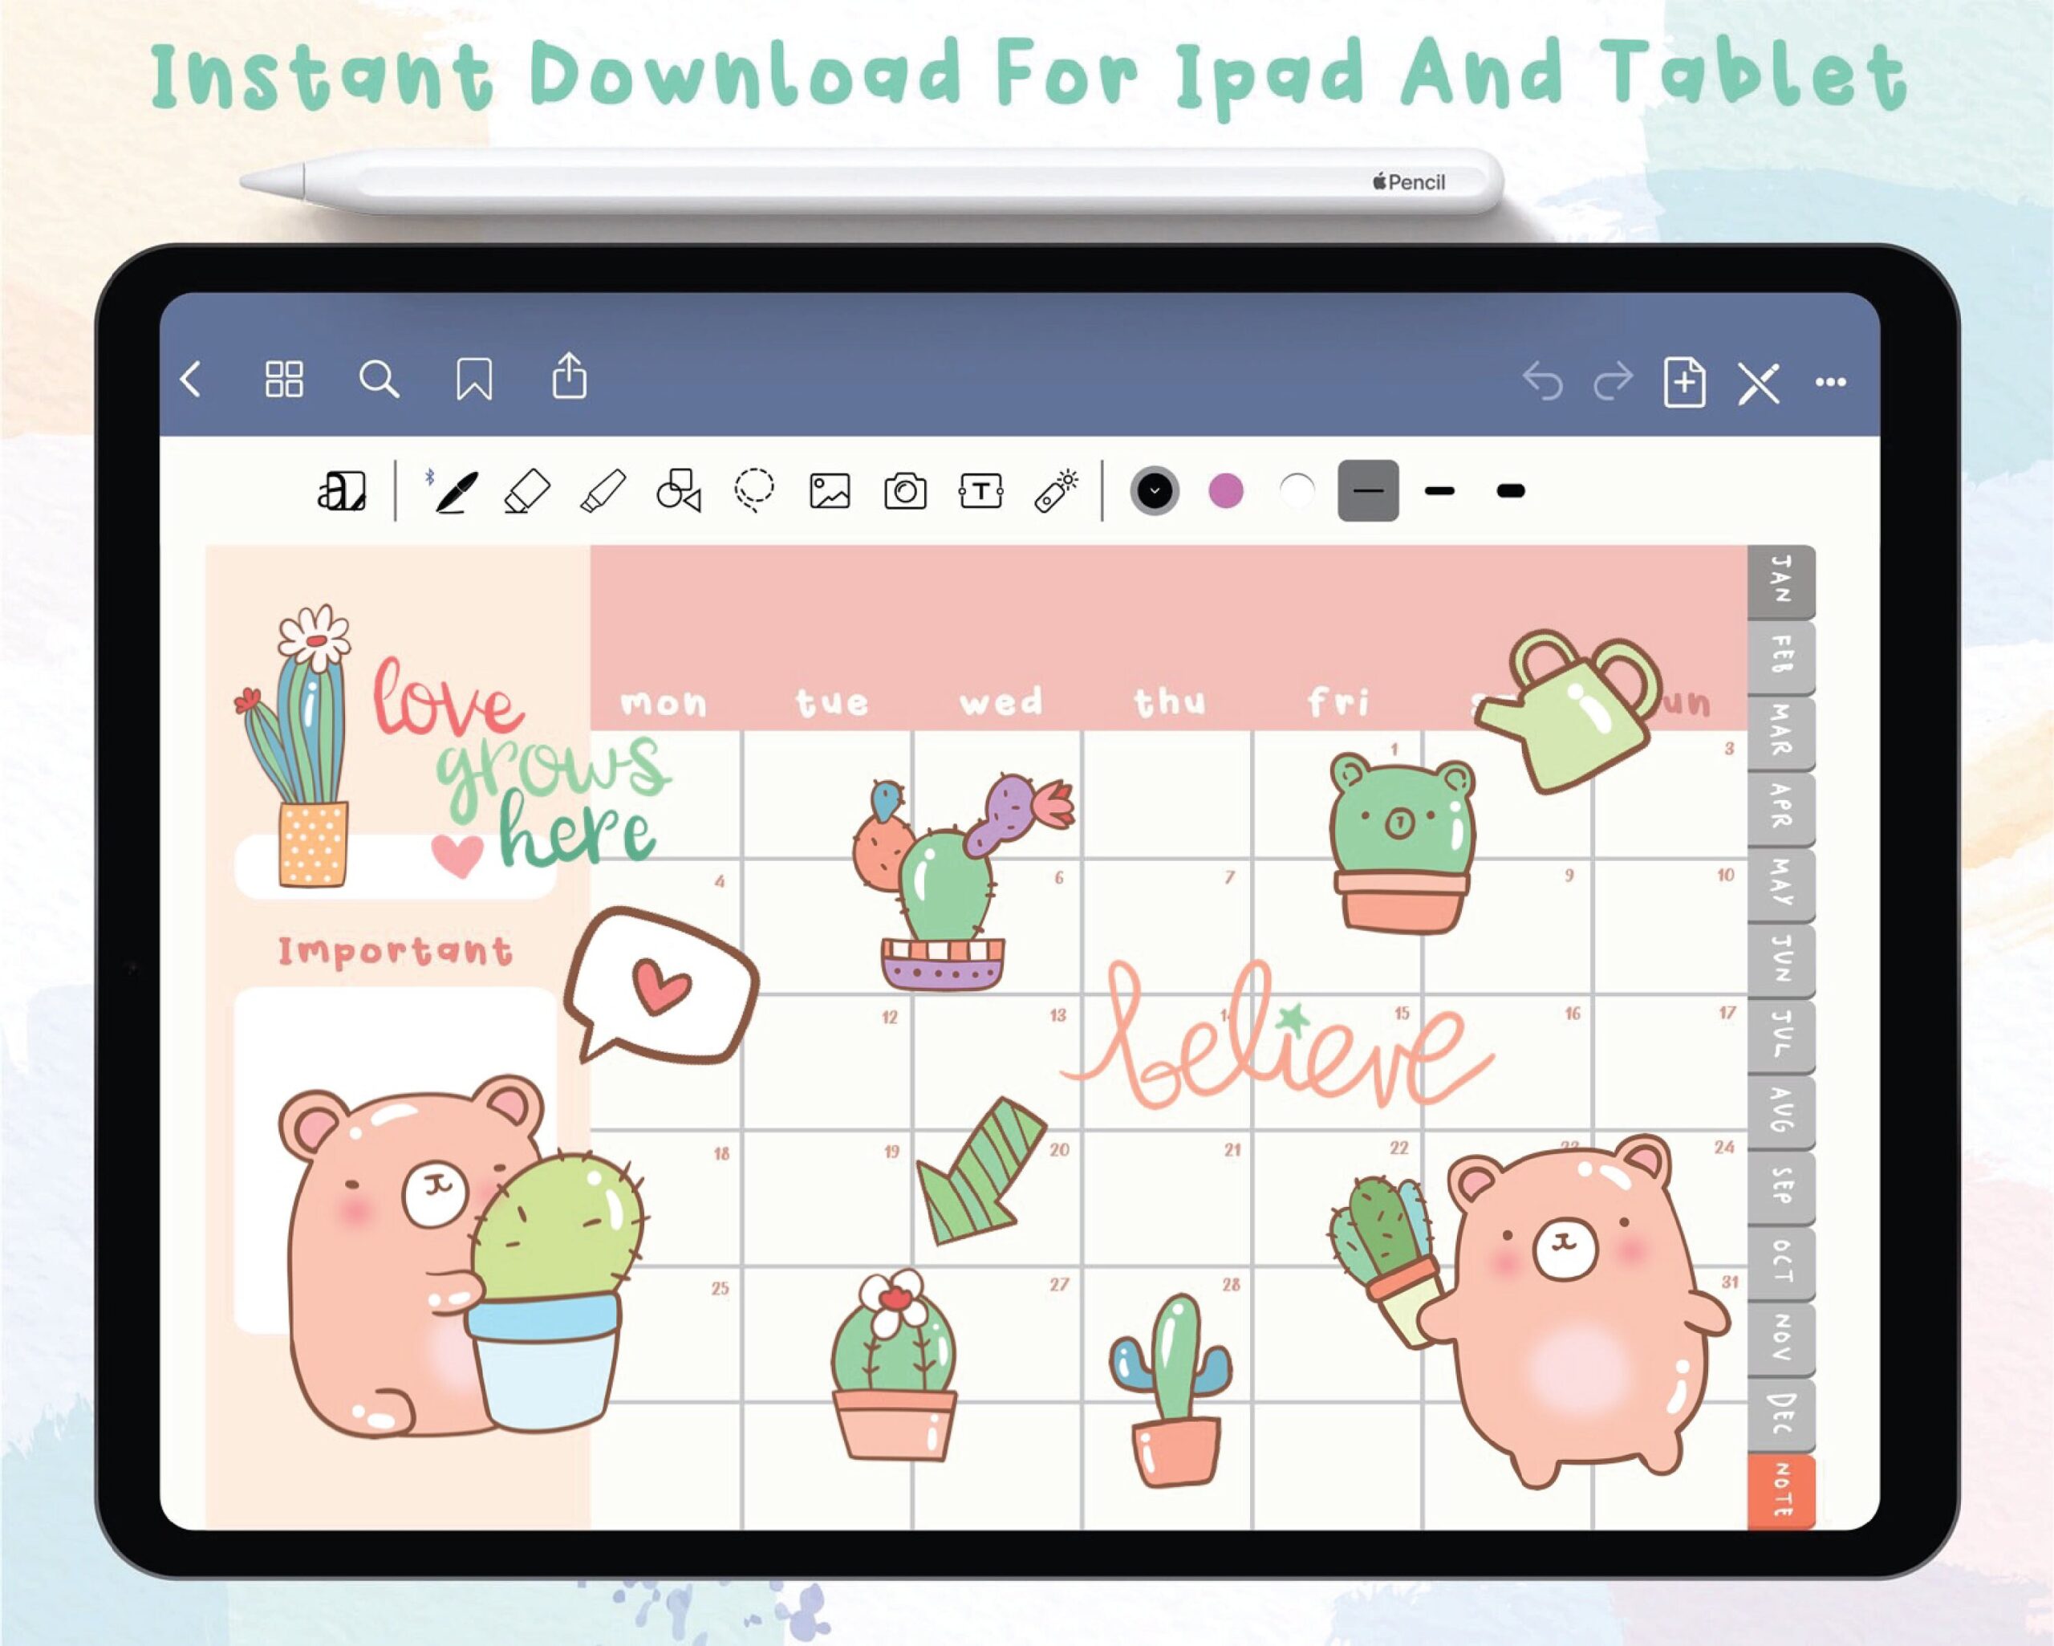Open the Camera tool
This screenshot has width=2054, height=1646.
pyautogui.click(x=905, y=492)
